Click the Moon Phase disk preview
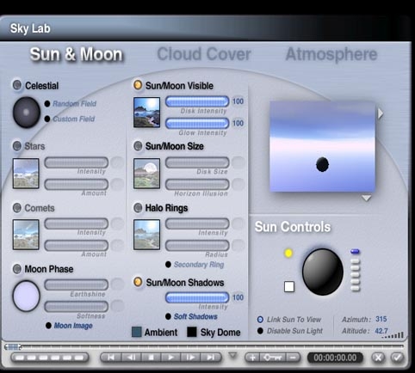The image size is (415, 373). [x=26, y=296]
